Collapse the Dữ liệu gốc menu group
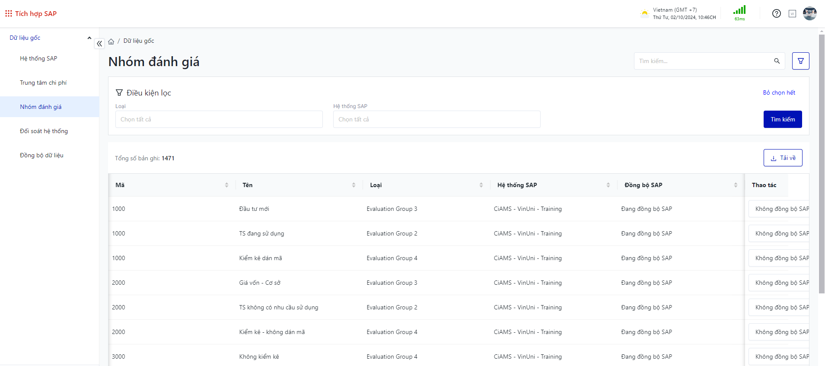 tap(89, 38)
